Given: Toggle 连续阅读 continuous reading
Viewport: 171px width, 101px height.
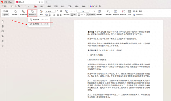Looking at the screenshot, I should click(91, 15).
